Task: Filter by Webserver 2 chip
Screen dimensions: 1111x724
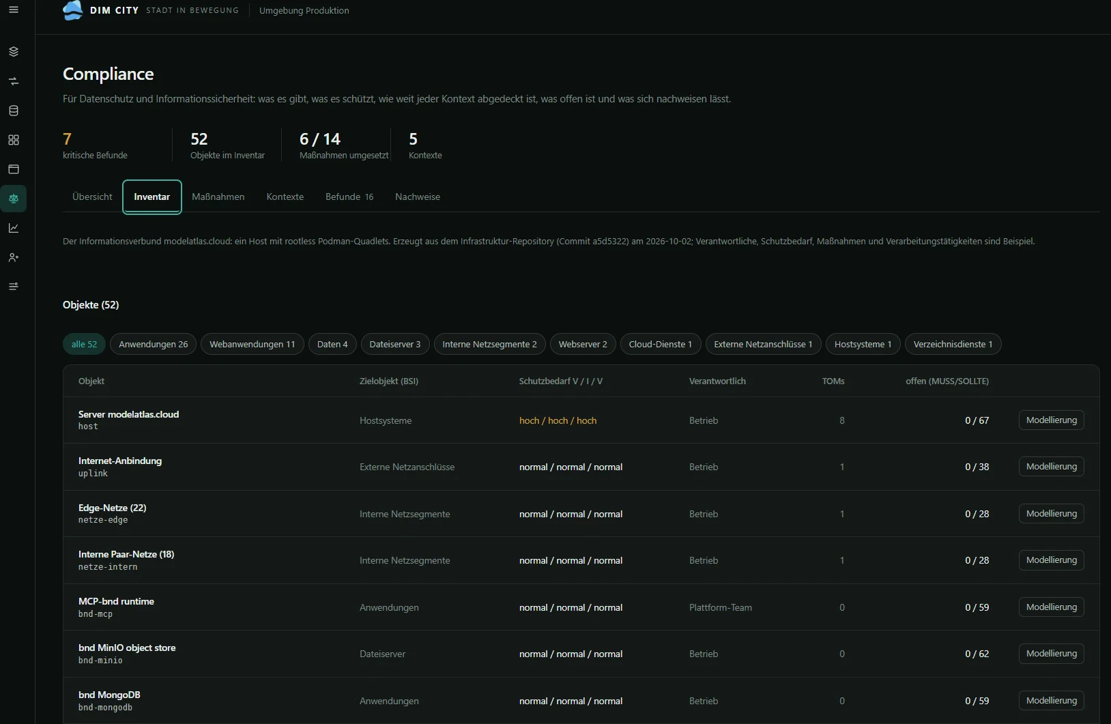Action: pyautogui.click(x=583, y=344)
